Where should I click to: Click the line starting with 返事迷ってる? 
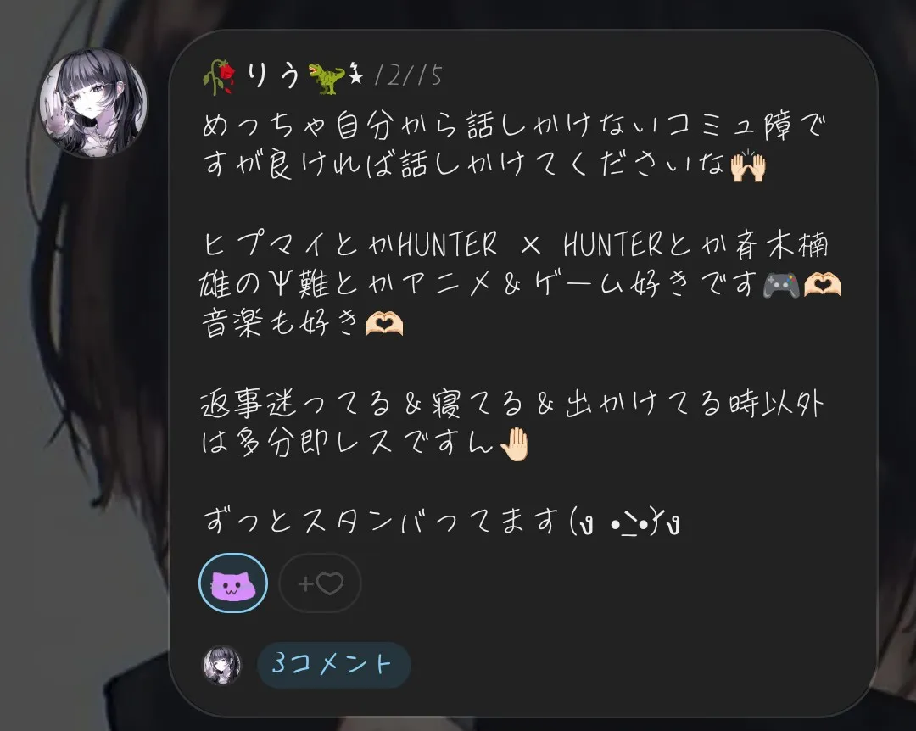click(x=511, y=403)
